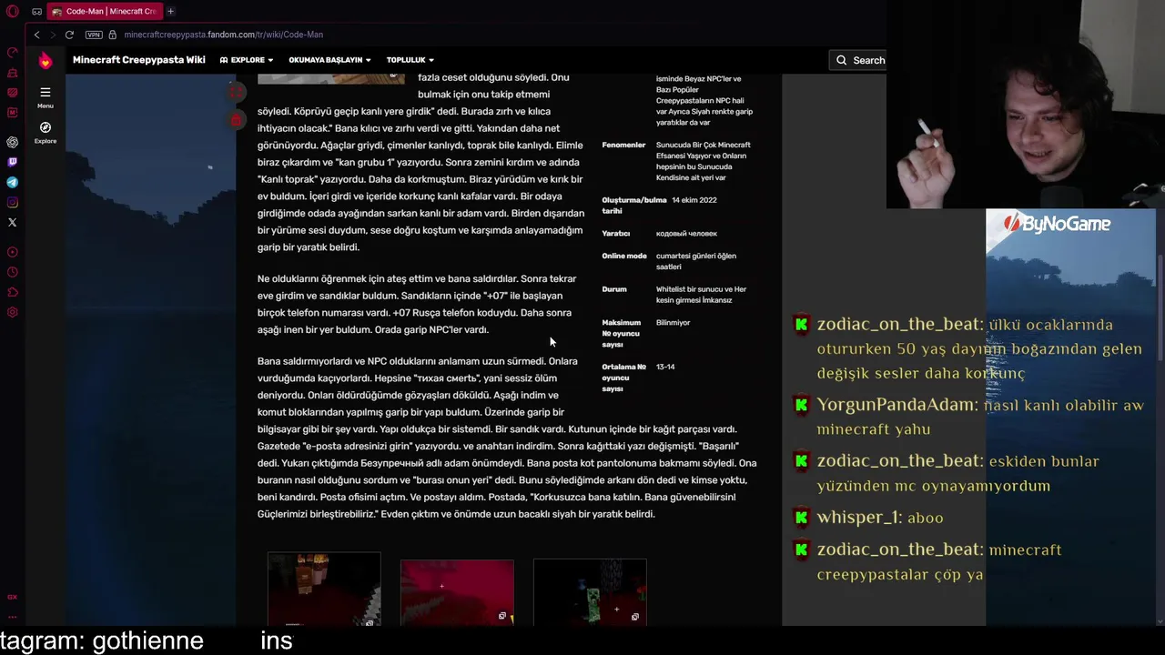This screenshot has width=1165, height=655.
Task: Click infobox value '13-14'
Action: tap(665, 367)
